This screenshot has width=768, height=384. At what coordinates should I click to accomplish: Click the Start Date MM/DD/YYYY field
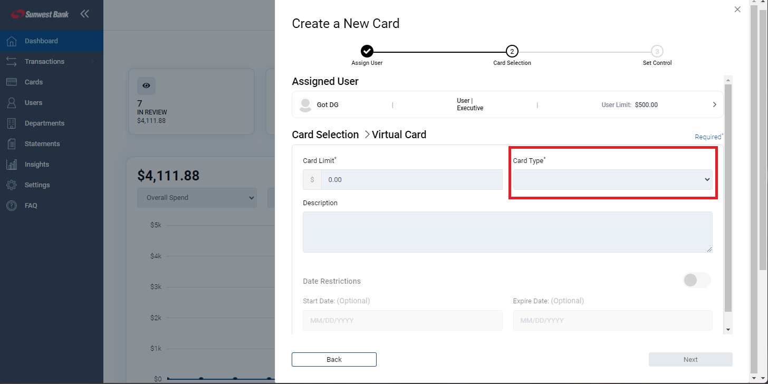point(402,320)
